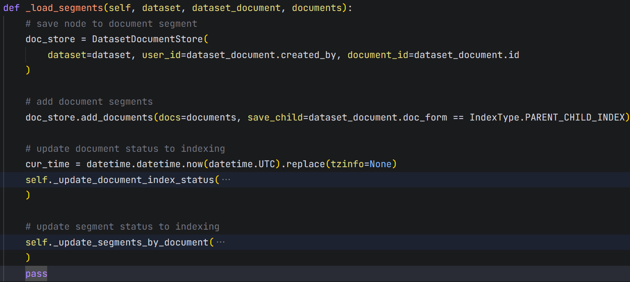Click the highlighted 'pass' statement
This screenshot has width=630, height=282.
(x=37, y=273)
